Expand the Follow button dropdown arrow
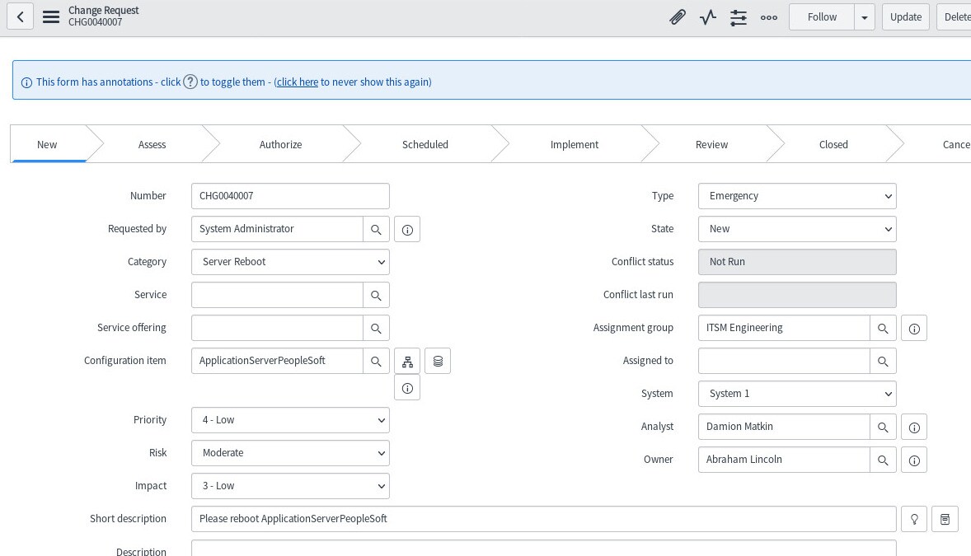Screen dimensions: 971x556 (x=865, y=16)
